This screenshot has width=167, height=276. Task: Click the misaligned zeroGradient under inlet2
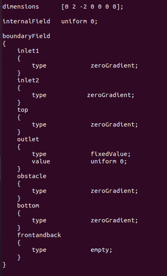point(111,95)
